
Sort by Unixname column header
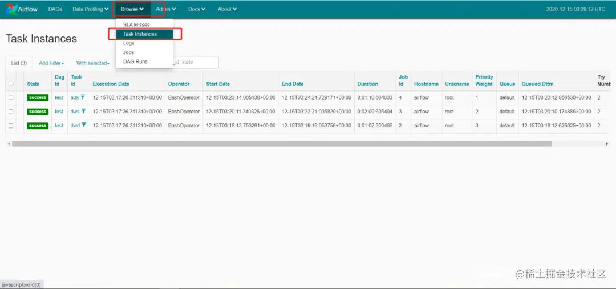(457, 84)
